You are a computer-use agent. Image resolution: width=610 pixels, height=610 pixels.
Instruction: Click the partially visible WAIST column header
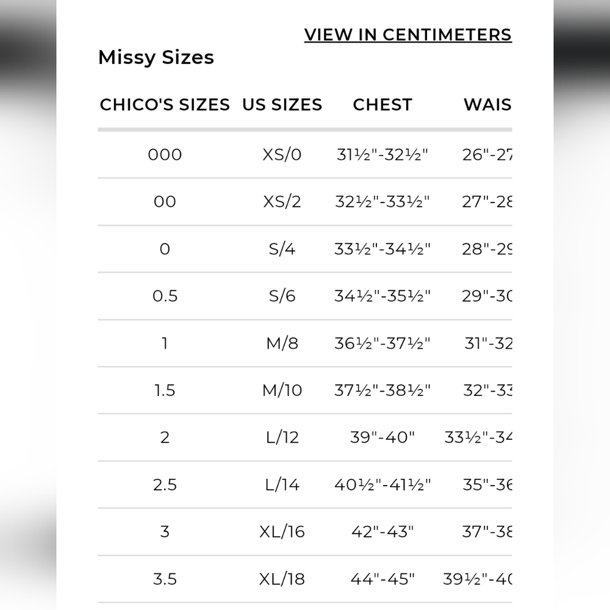[487, 105]
